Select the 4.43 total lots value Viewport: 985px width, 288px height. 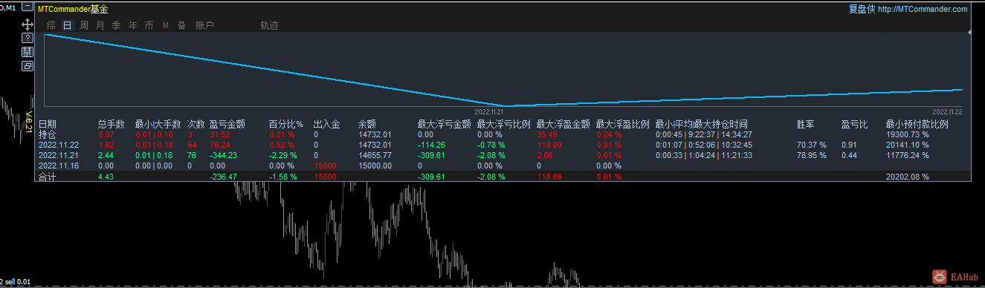(x=106, y=177)
